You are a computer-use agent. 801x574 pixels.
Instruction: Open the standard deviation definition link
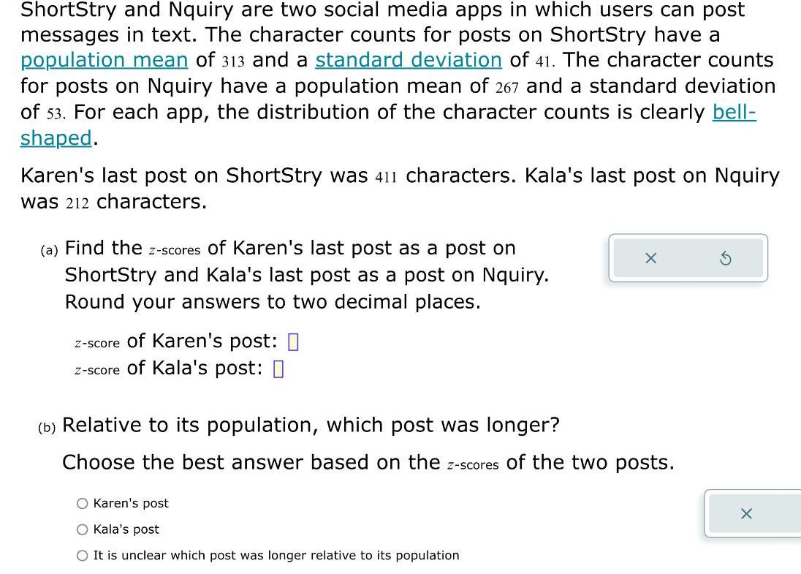point(408,60)
